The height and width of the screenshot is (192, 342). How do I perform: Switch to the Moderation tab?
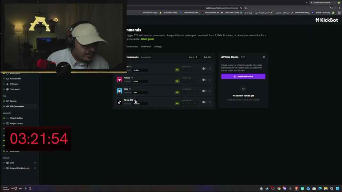[x=146, y=47]
